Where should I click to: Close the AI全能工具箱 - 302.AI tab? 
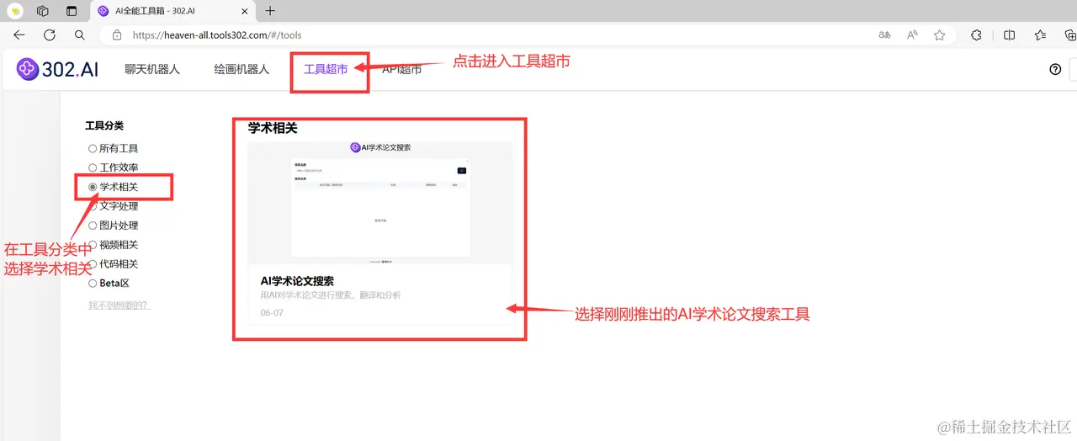[x=244, y=11]
